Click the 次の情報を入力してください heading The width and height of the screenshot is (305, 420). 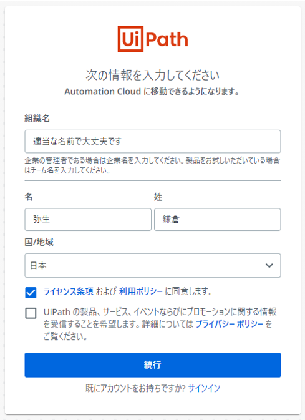[152, 75]
